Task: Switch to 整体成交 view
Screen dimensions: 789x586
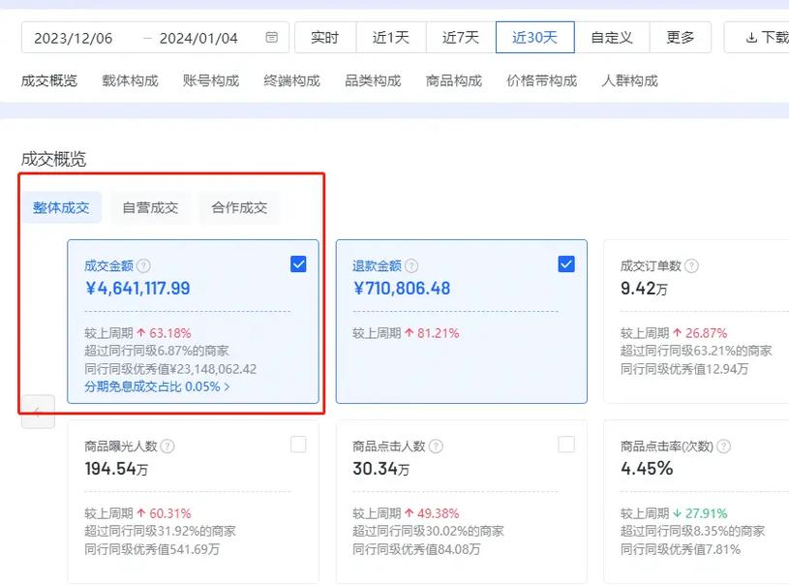Action: 61,207
